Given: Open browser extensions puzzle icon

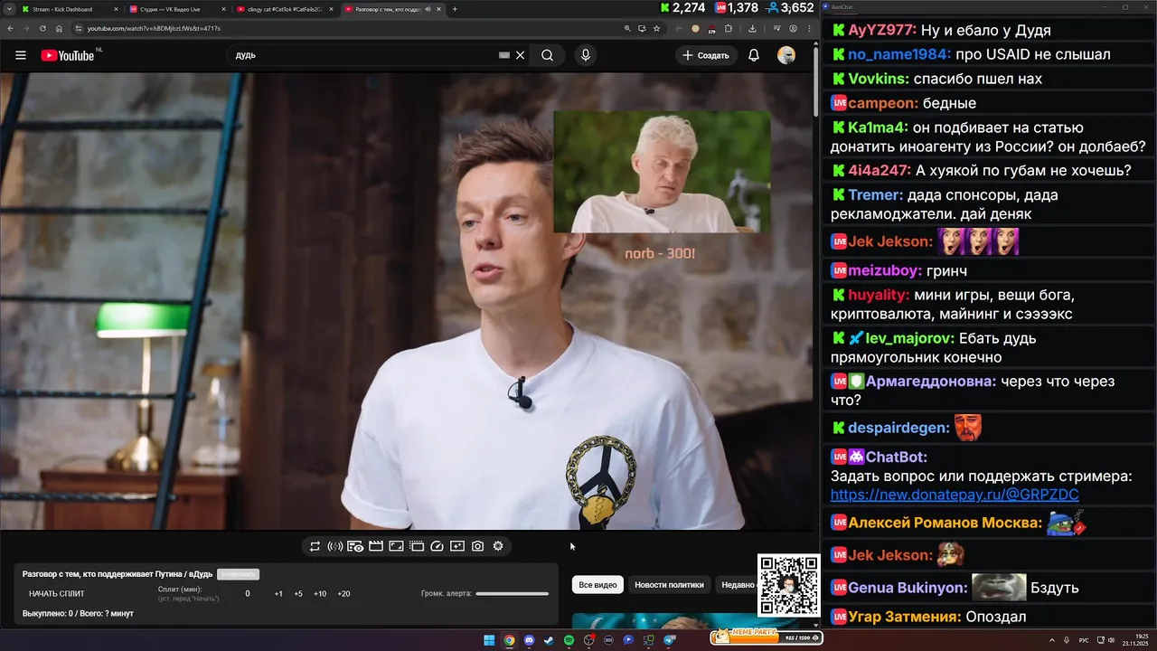Looking at the screenshot, I should pos(729,28).
